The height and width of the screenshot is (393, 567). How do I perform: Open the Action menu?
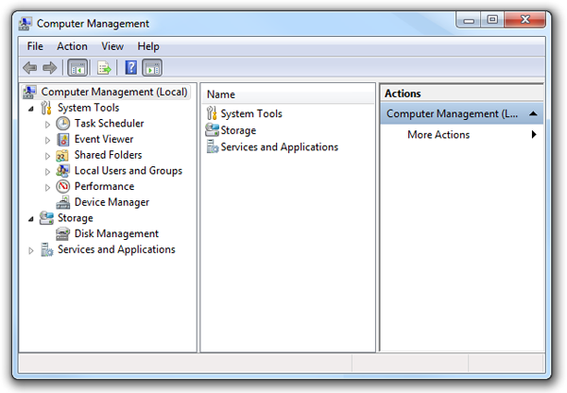pos(72,46)
